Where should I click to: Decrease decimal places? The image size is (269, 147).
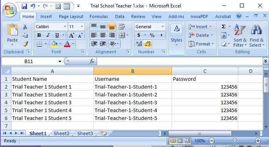(148, 44)
